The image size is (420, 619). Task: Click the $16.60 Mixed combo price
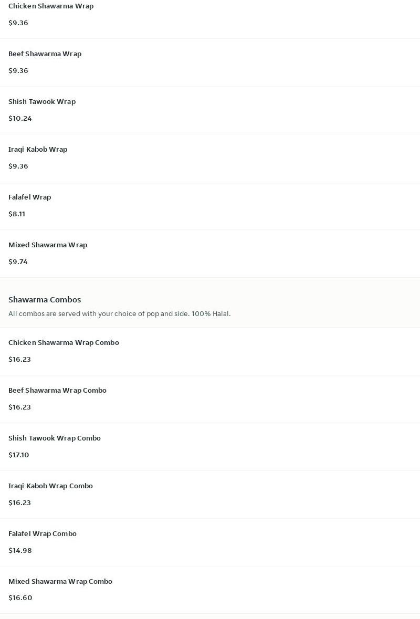coord(20,598)
